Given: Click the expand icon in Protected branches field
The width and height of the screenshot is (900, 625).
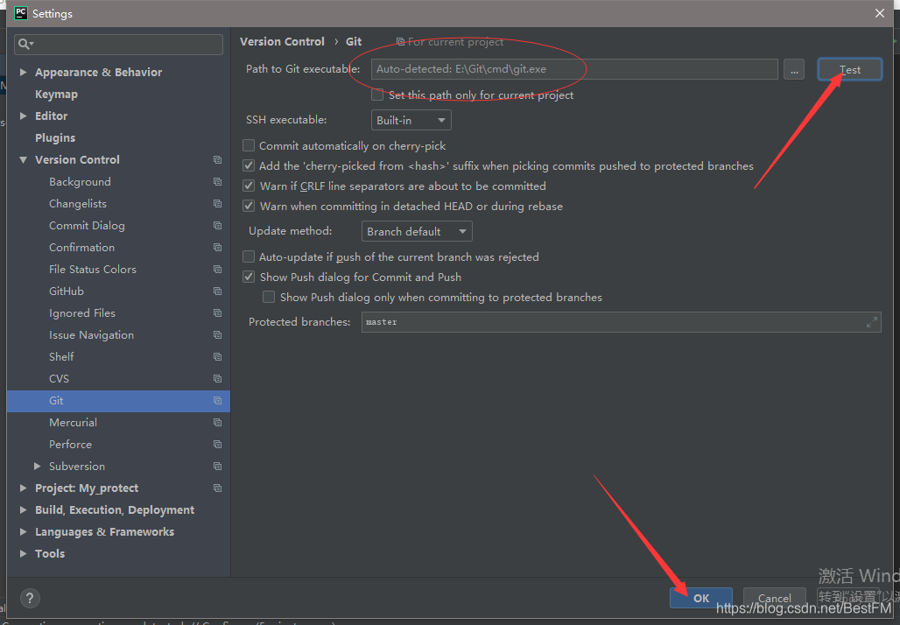Looking at the screenshot, I should (872, 322).
